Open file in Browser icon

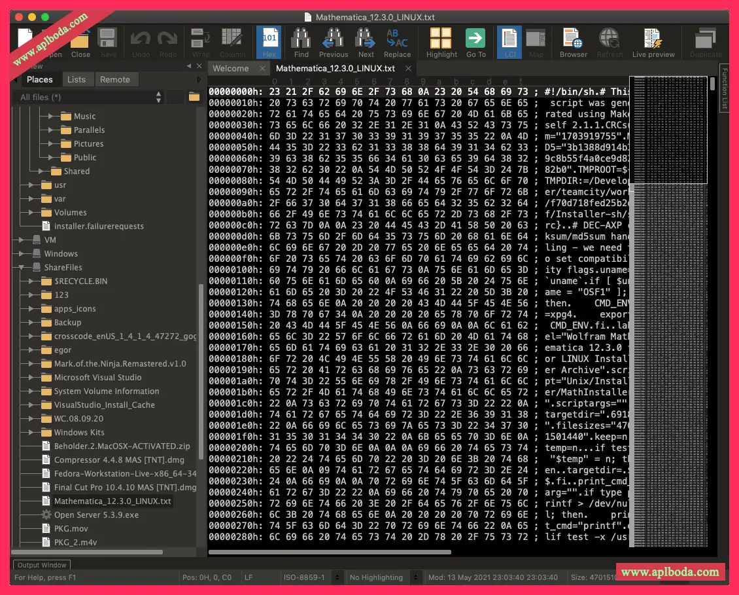(x=574, y=43)
